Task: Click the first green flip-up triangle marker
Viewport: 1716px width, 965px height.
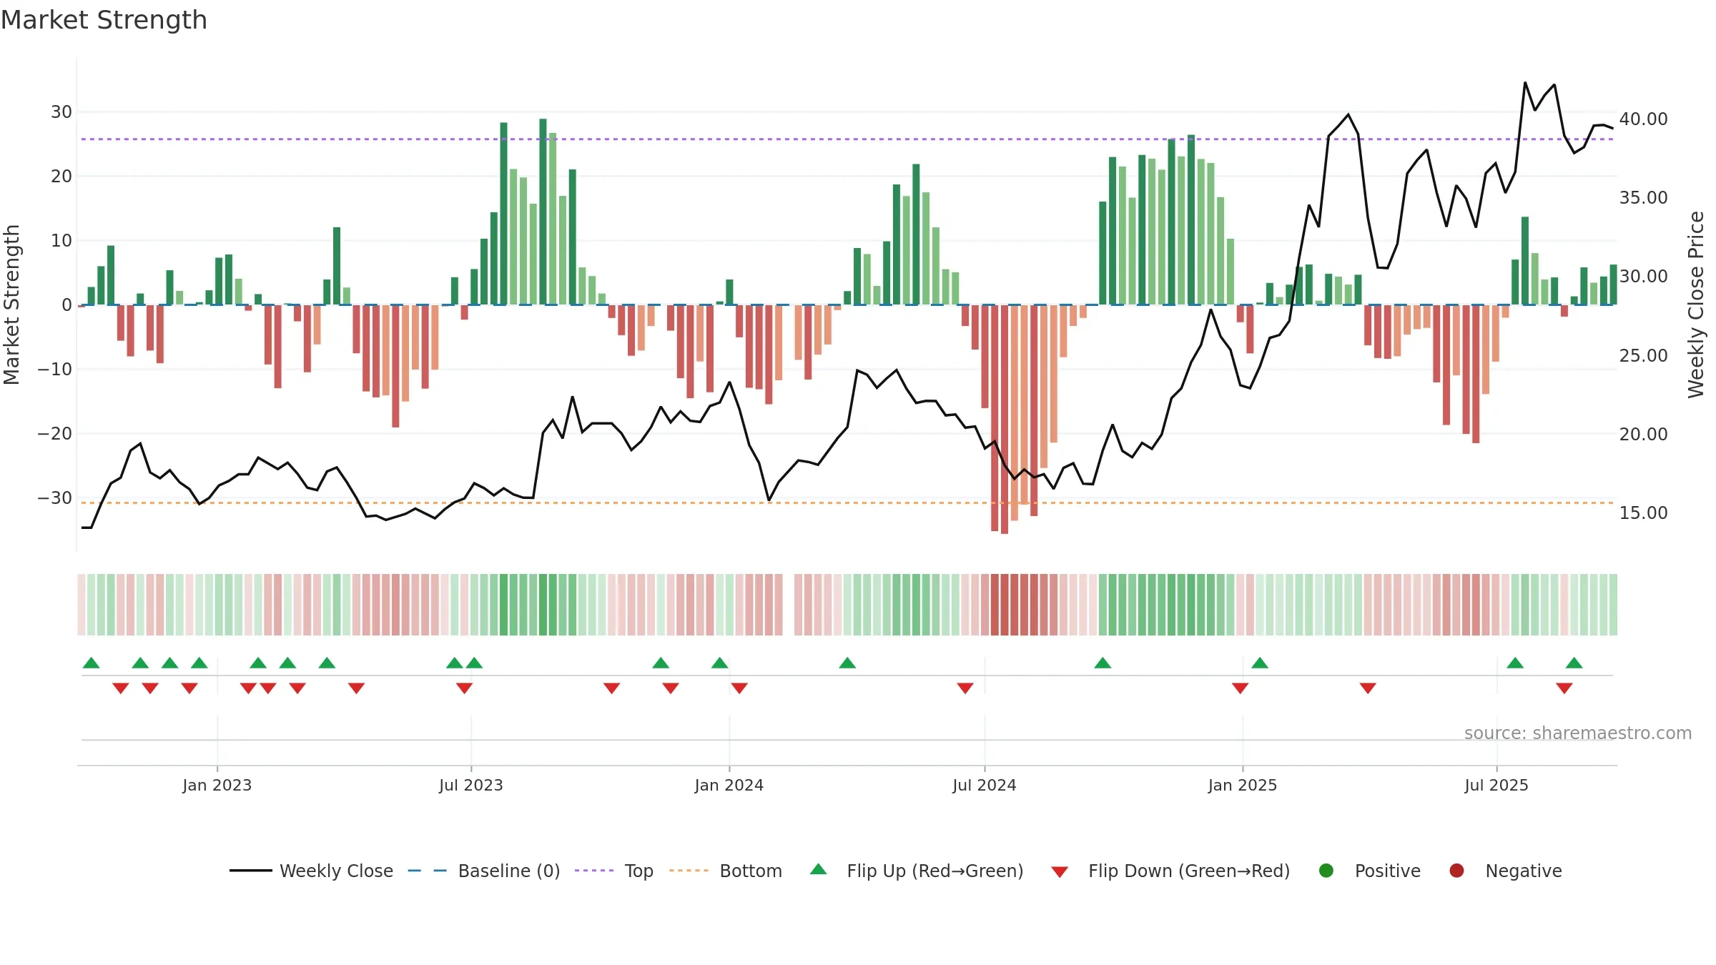Action: click(x=92, y=663)
